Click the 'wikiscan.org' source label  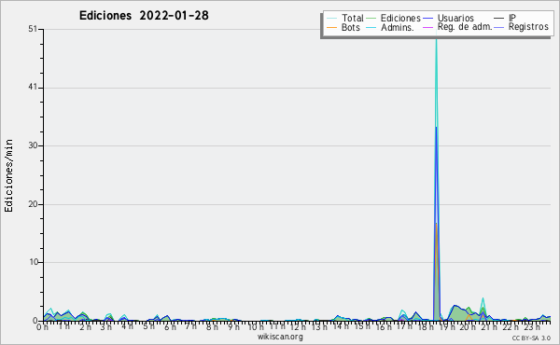(x=280, y=337)
